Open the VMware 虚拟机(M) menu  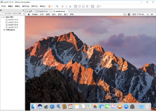pyautogui.click(x=25, y=6)
